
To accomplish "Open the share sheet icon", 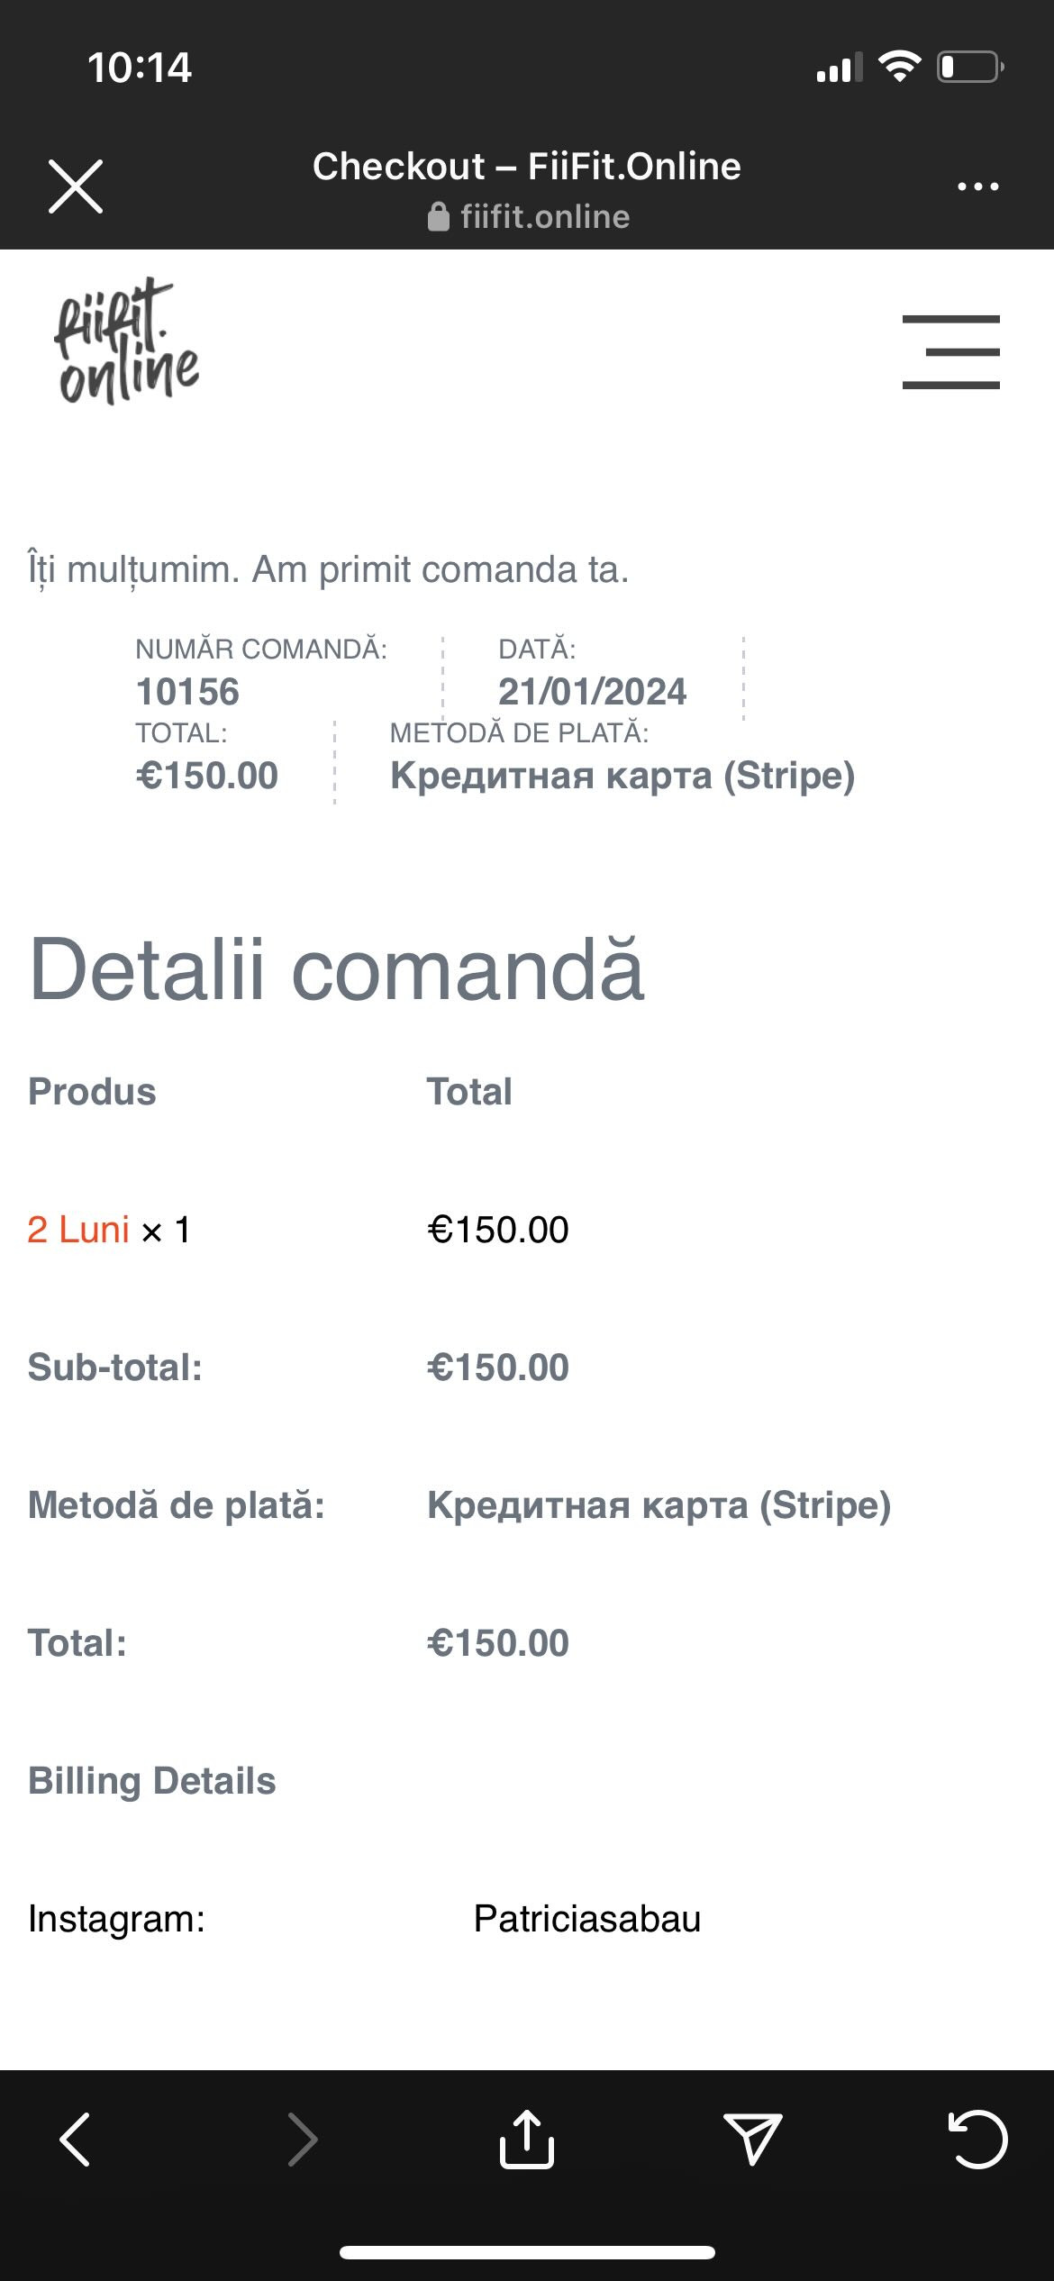I will 527,2140.
